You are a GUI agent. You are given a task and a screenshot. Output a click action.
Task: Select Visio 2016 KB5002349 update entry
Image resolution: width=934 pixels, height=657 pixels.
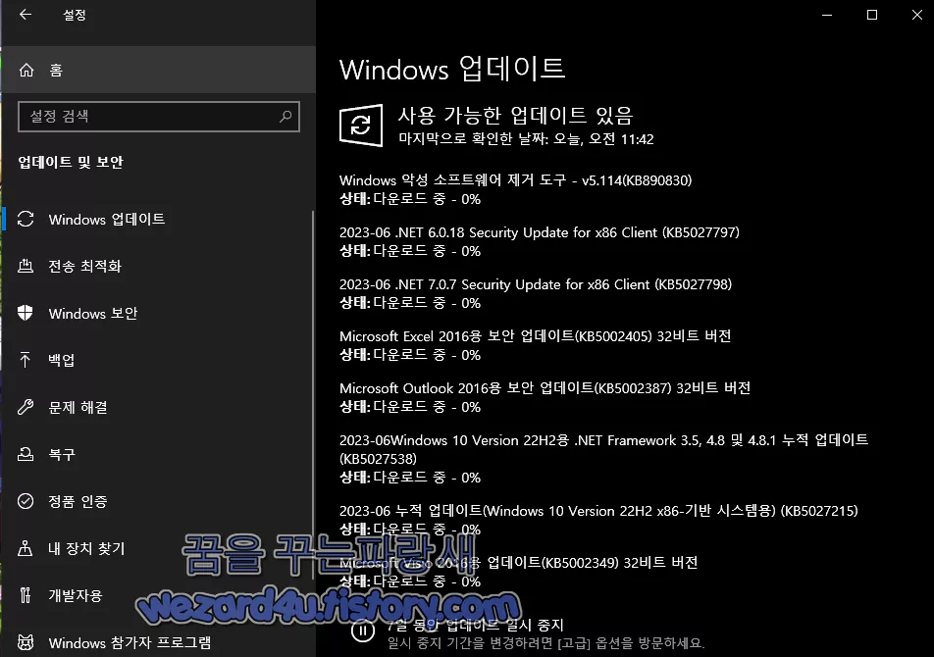pos(519,572)
